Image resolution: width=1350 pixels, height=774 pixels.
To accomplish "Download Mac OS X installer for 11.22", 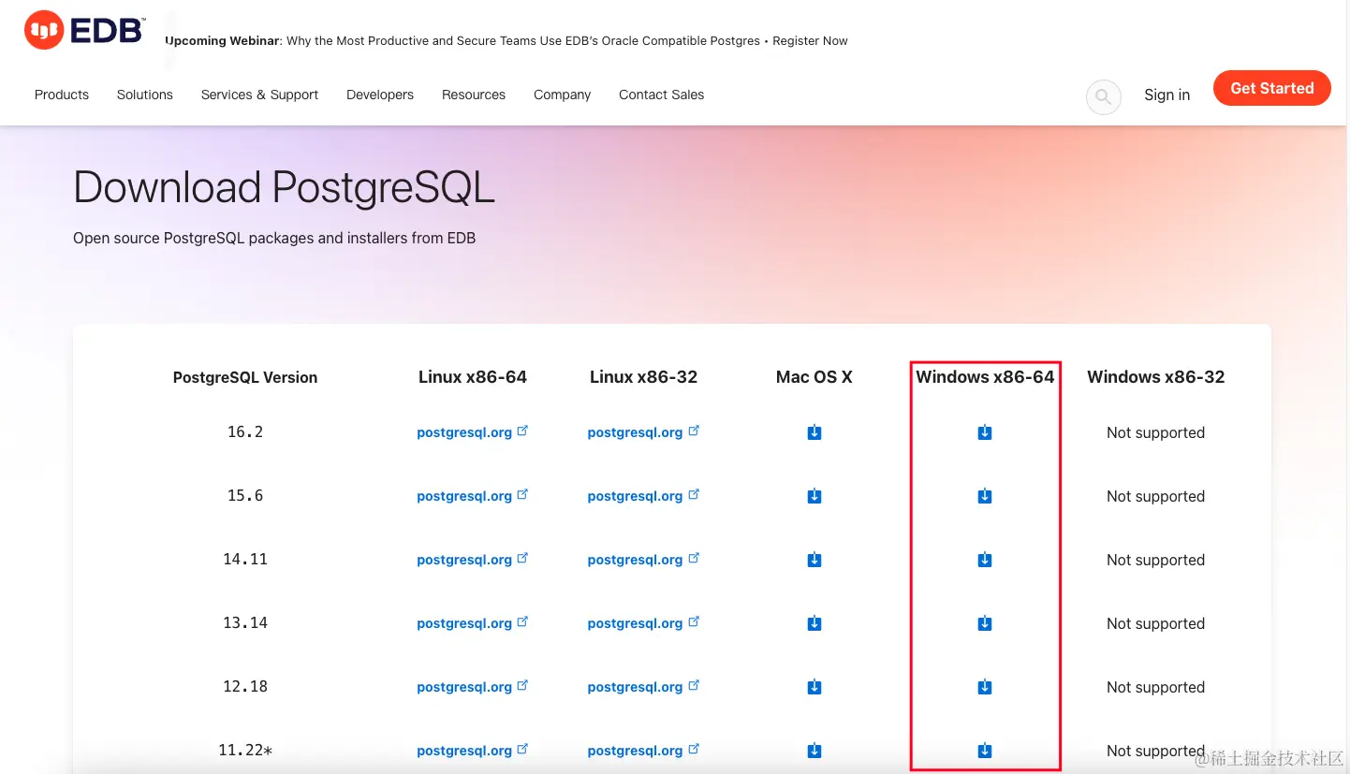I will tap(814, 751).
